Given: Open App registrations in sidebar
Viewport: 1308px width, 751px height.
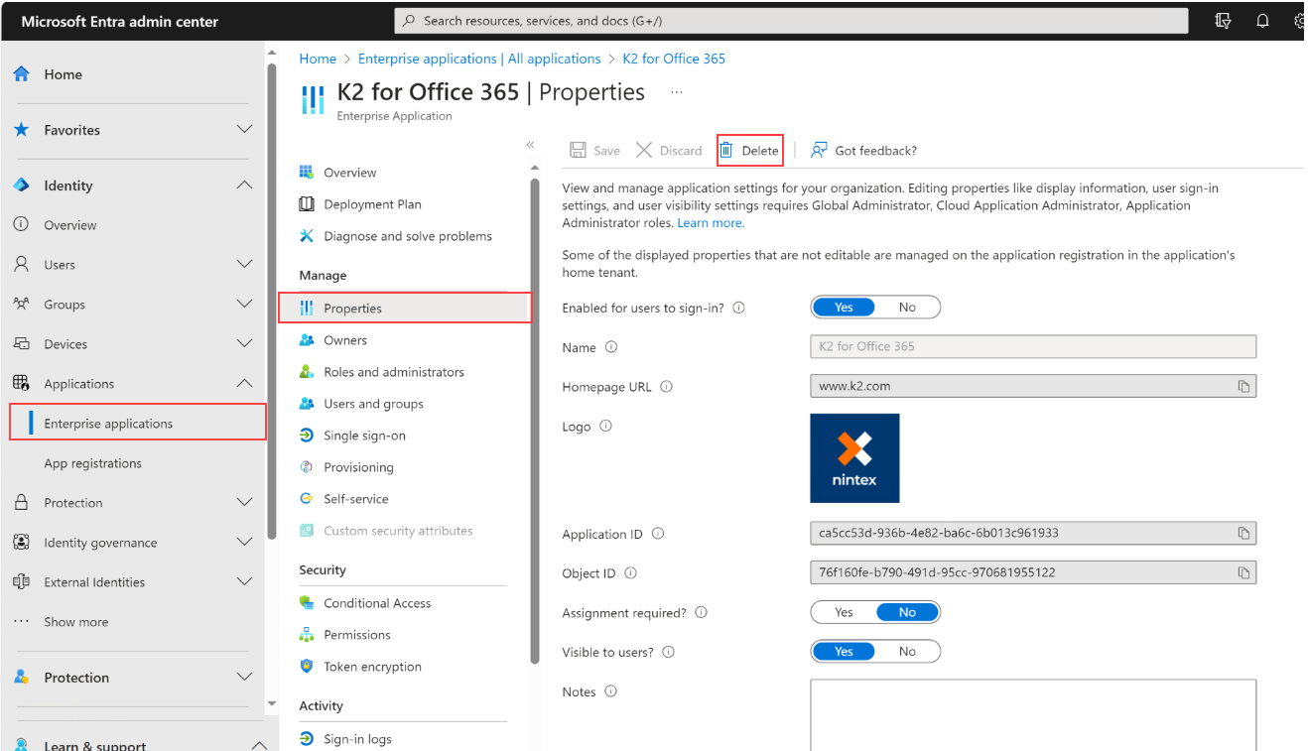Looking at the screenshot, I should click(92, 463).
